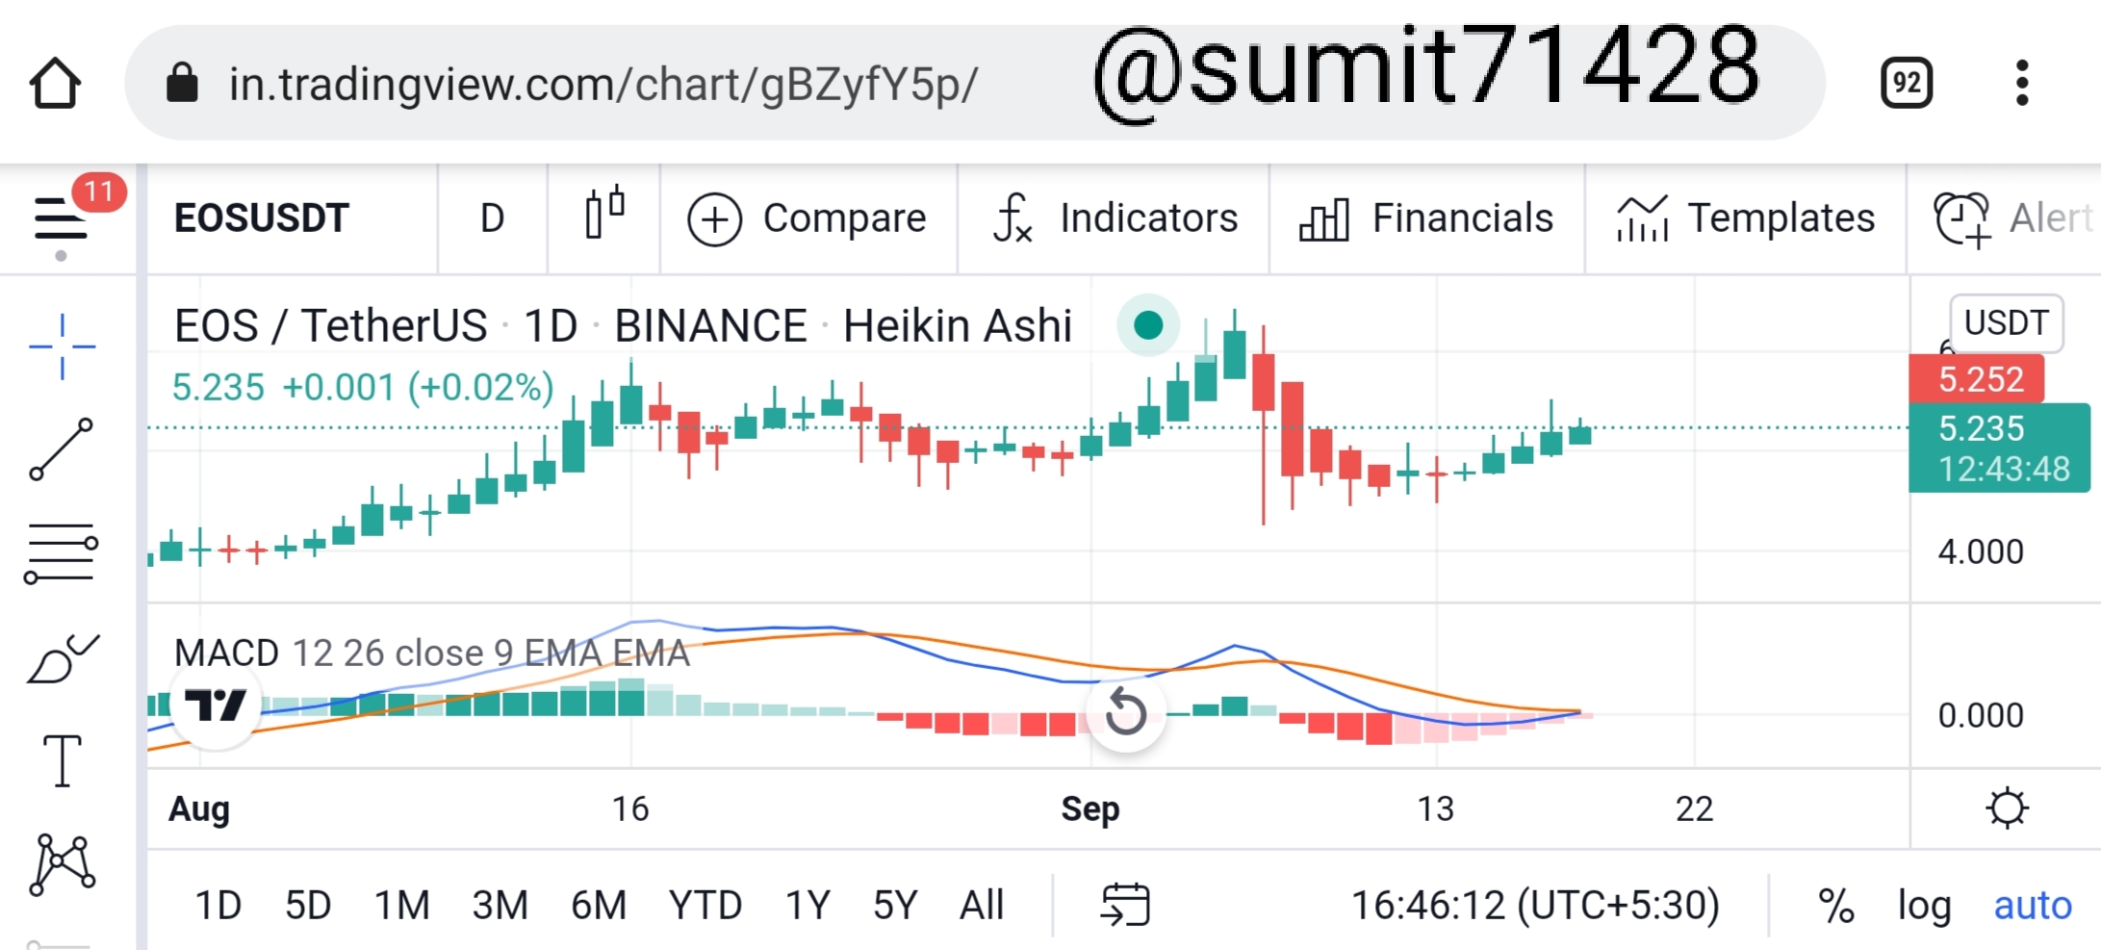Select the YTD date range
The image size is (2101, 950).
tap(705, 906)
